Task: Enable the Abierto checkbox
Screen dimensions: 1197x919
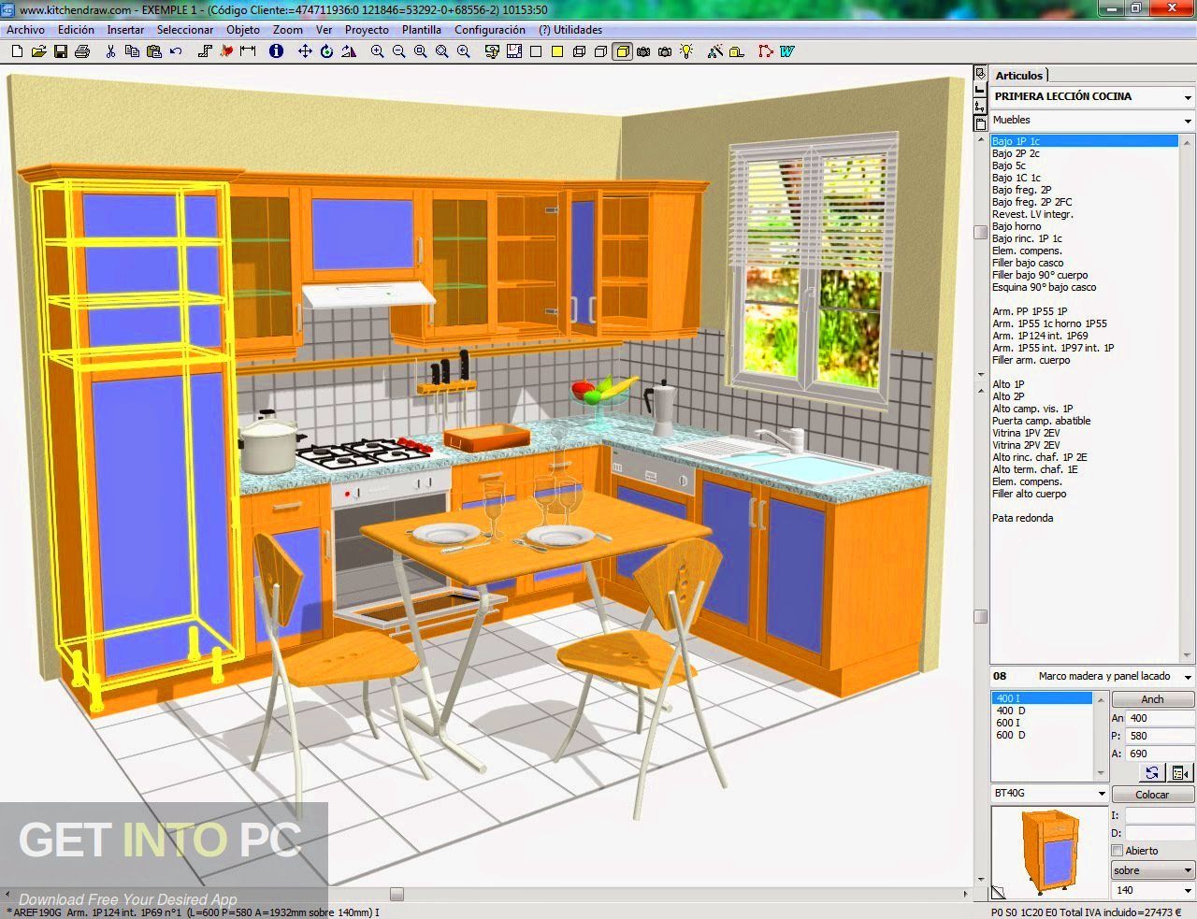Action: (1117, 851)
